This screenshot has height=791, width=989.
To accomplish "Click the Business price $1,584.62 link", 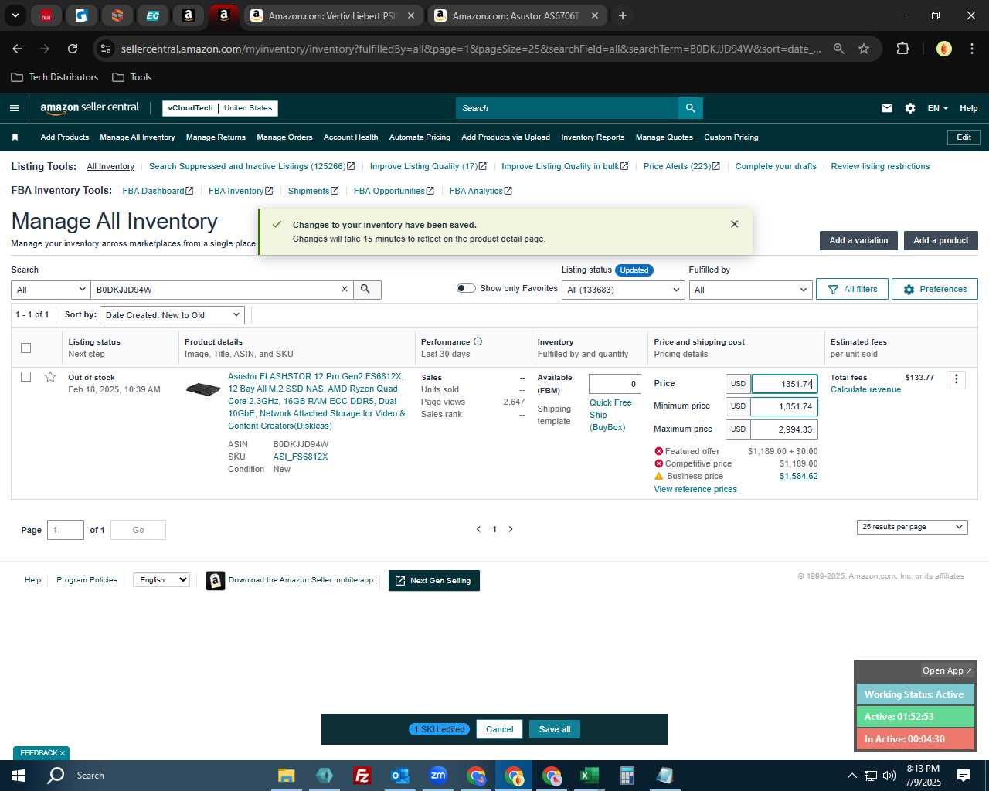I will coord(798,476).
